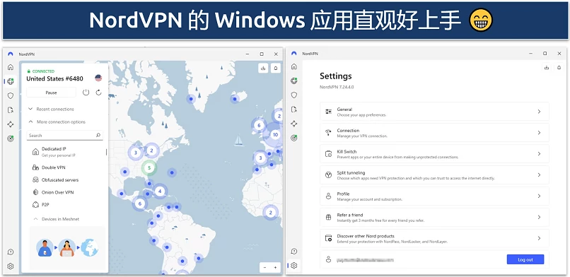
Task: Click Search input field
Action: (64, 135)
